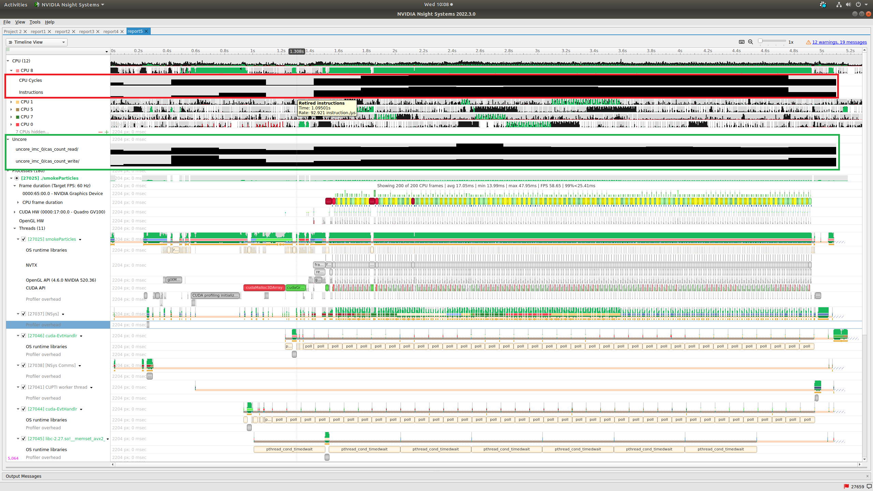Screen dimensions: 873x491
Task: Click the NVIDIA Nsight Systems logo icon
Action: (36, 5)
